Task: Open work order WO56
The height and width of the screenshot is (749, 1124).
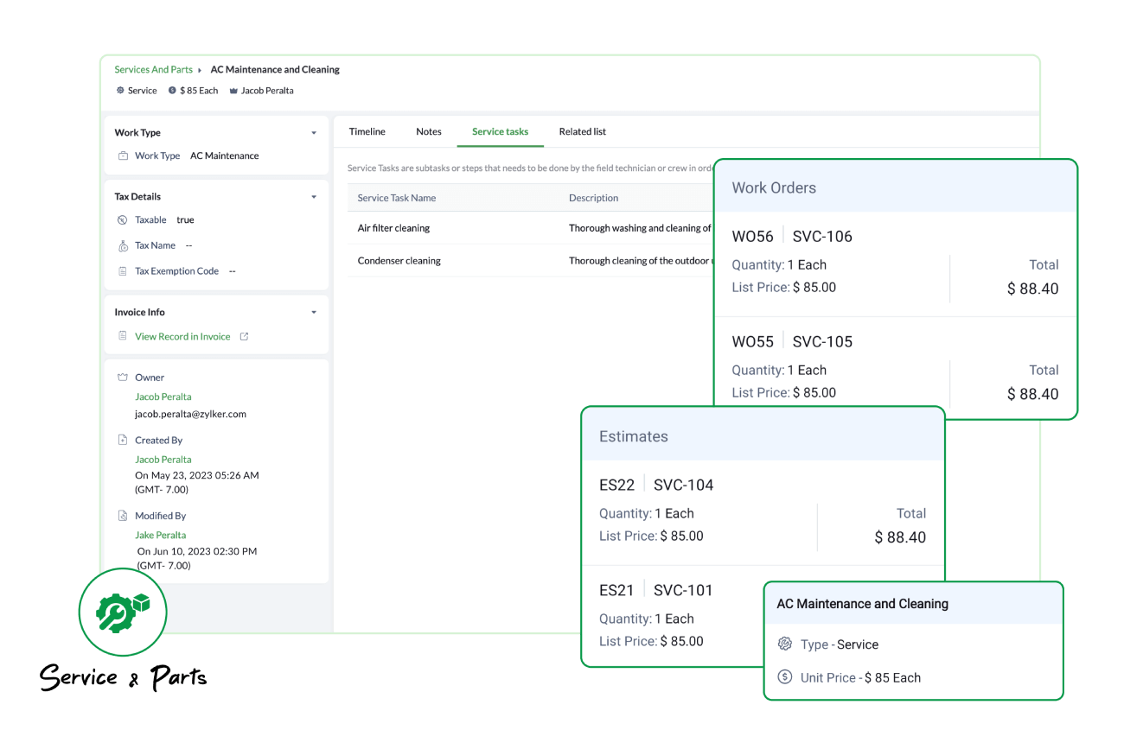Action: 752,236
